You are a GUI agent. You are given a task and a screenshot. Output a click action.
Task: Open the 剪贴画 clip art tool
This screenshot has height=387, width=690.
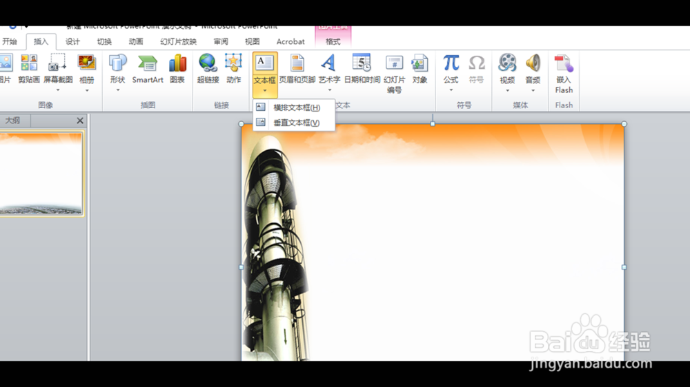(x=29, y=69)
